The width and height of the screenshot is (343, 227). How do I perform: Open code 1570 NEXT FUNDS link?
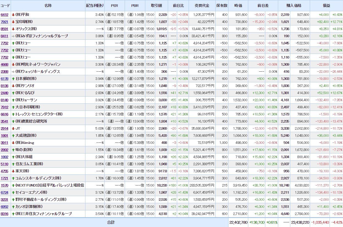(x=4, y=185)
